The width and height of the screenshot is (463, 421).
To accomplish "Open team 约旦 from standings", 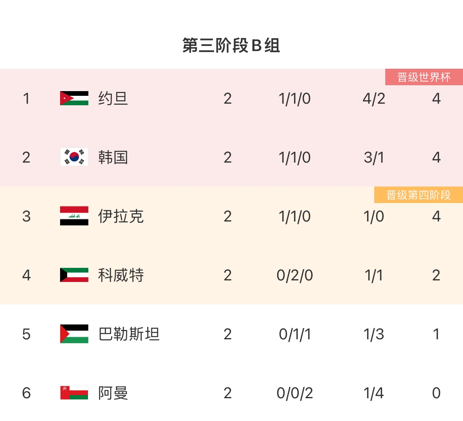I will (113, 98).
